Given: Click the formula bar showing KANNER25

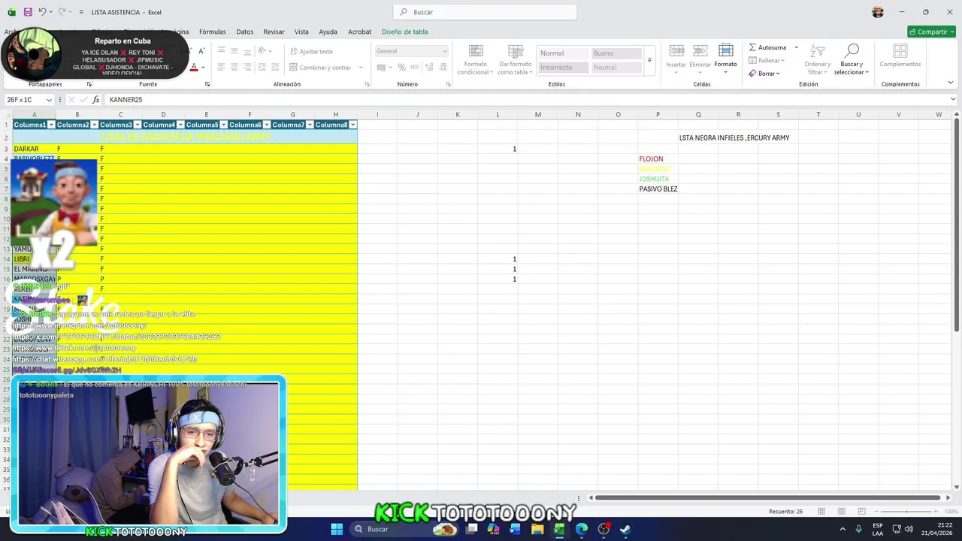Looking at the screenshot, I should pyautogui.click(x=525, y=99).
